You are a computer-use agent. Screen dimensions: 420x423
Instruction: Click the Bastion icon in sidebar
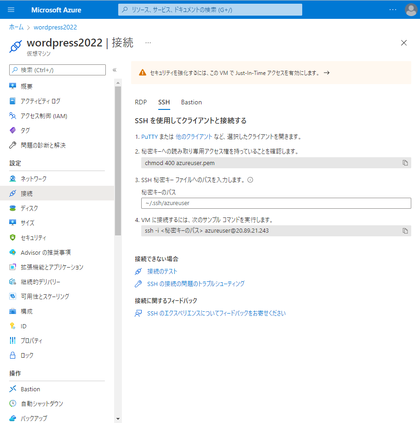pyautogui.click(x=12, y=389)
